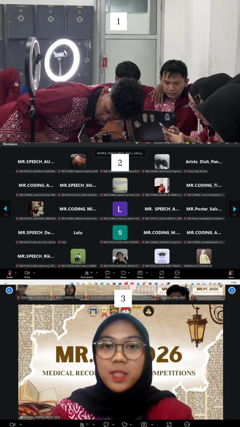Click the React heart icon
The image size is (240, 427).
[123, 274]
